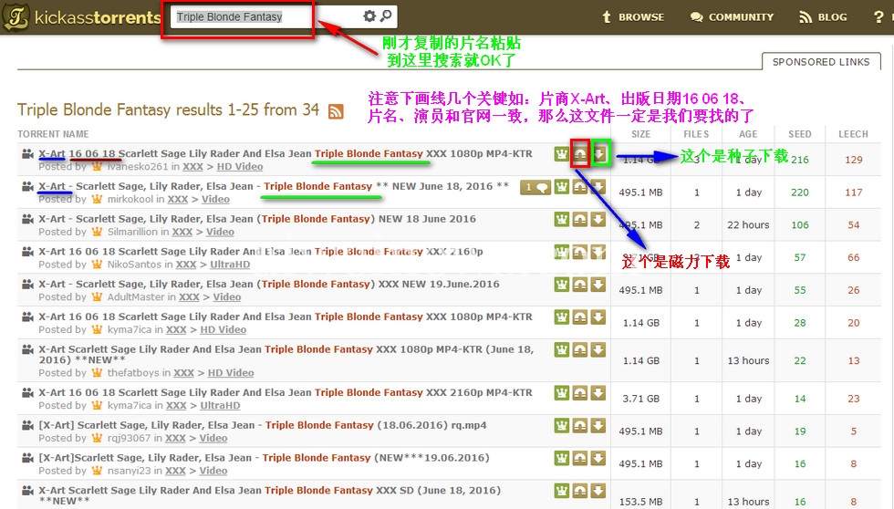Viewport: 894px width, 509px height.
Task: Open uploader profile Silmarillion
Action: click(x=132, y=232)
